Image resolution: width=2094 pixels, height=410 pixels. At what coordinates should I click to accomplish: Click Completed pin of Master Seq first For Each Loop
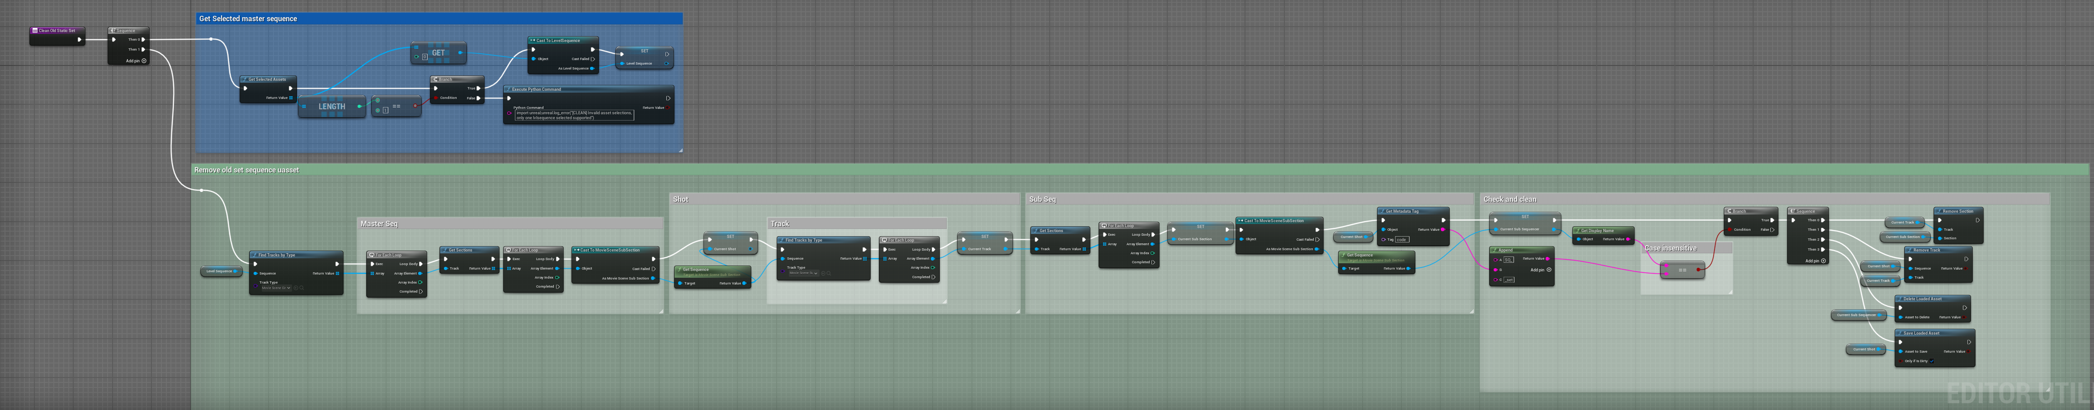[420, 291]
